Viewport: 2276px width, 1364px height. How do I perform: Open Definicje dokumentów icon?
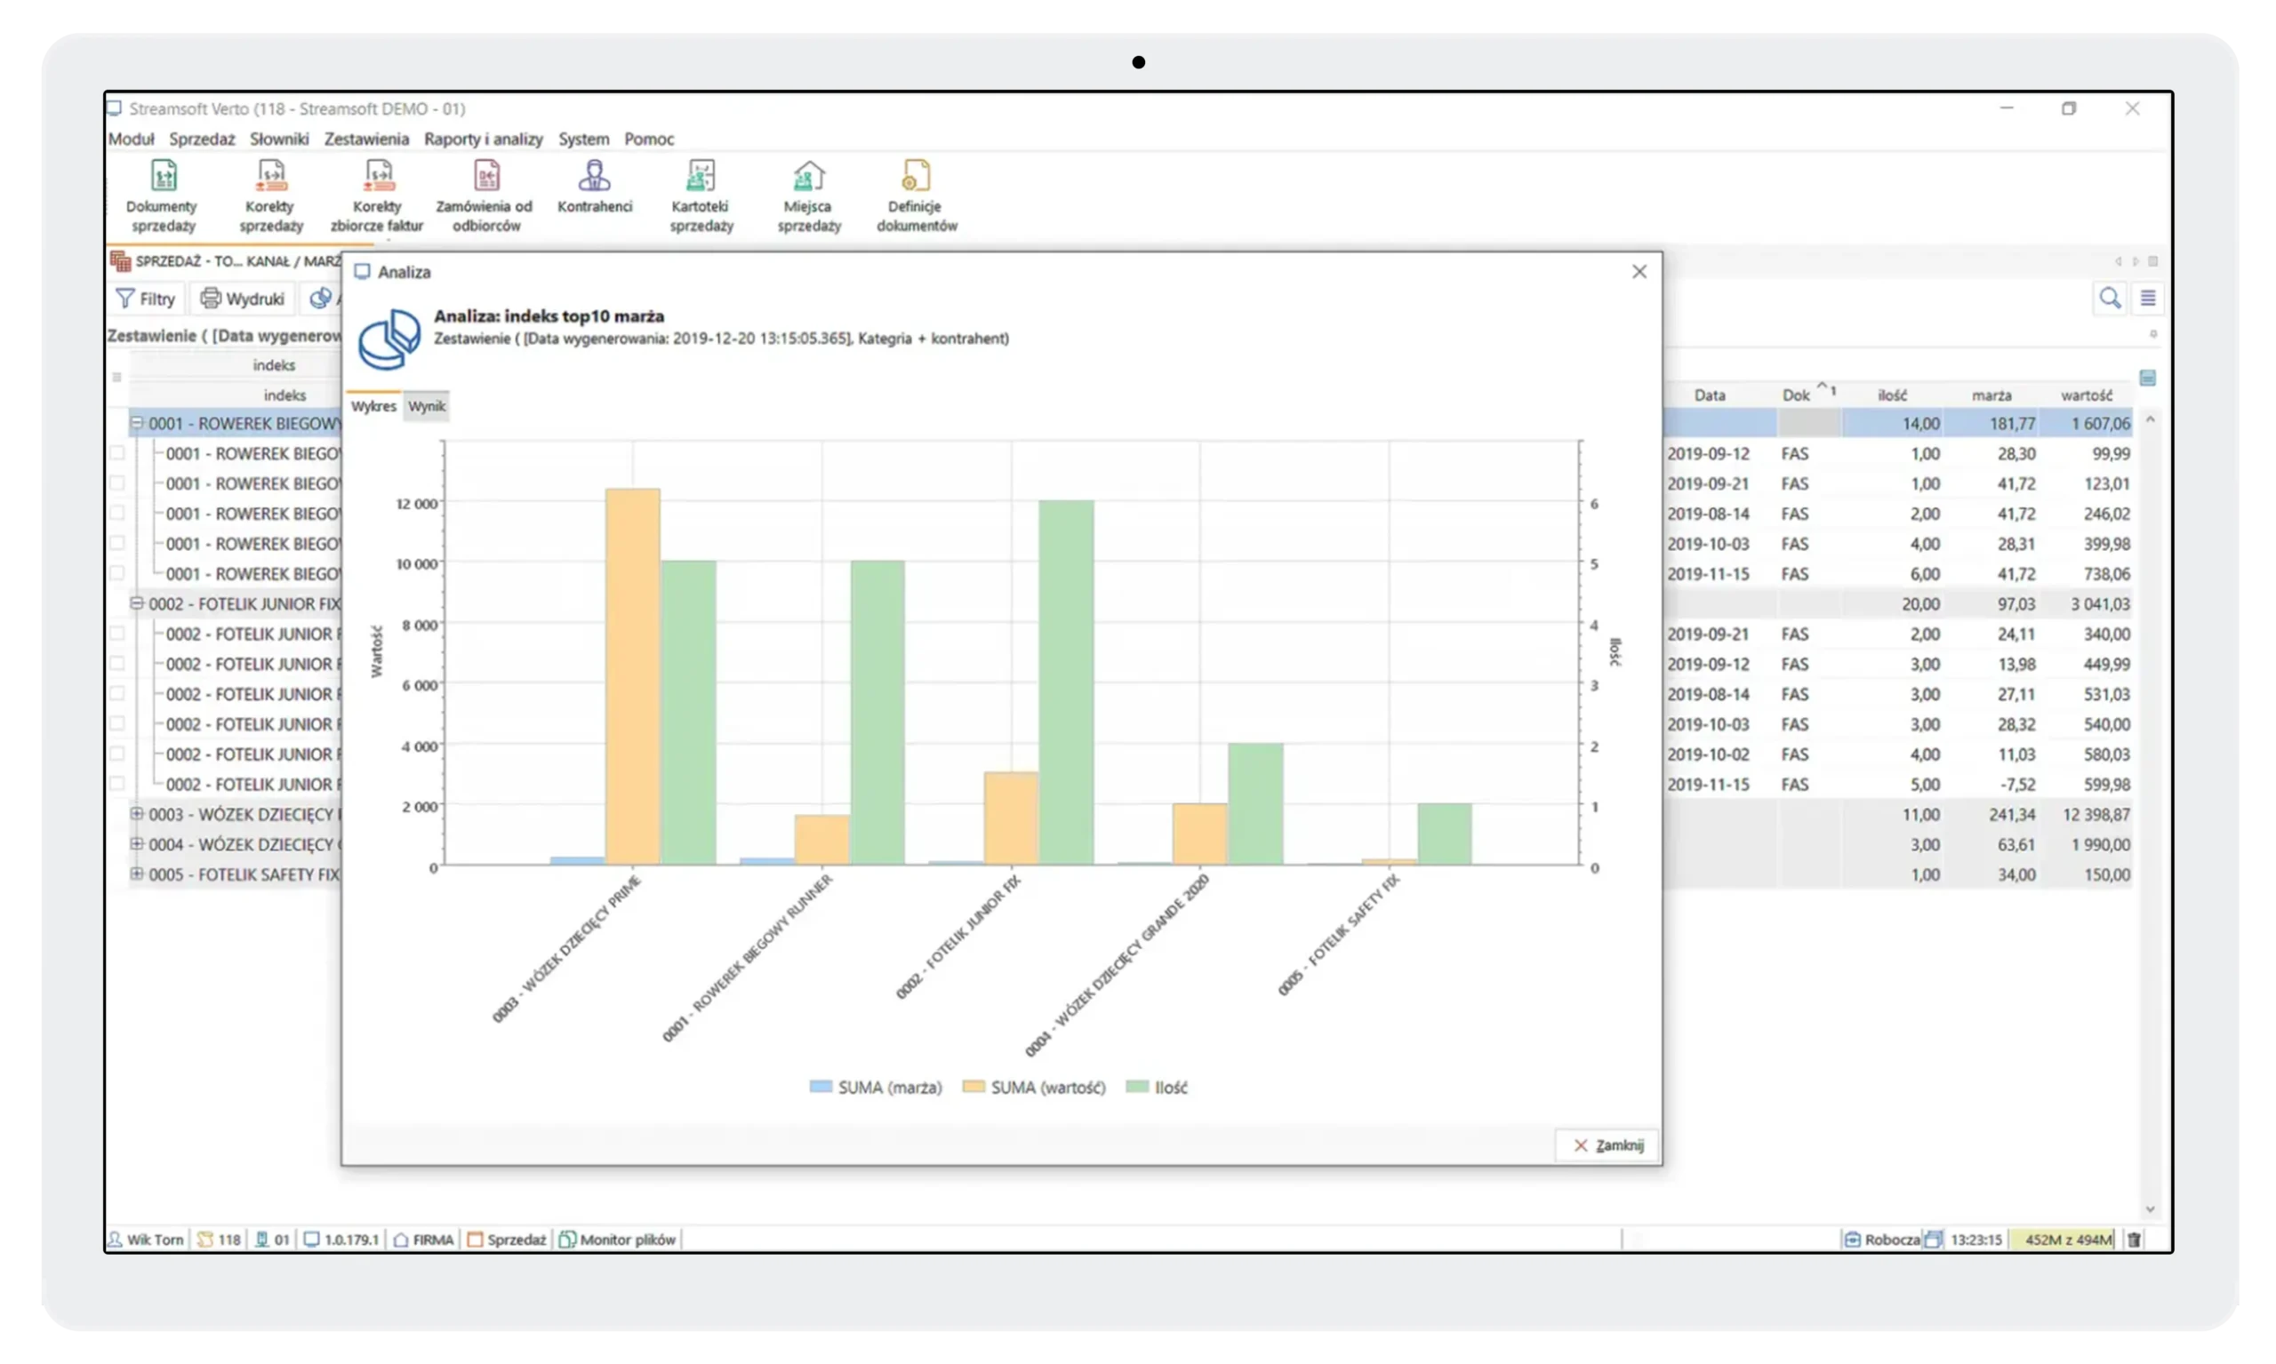click(916, 176)
